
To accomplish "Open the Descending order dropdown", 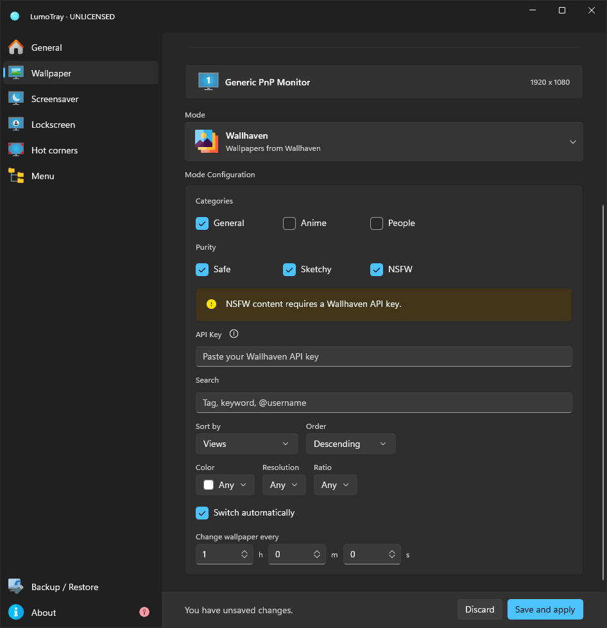I will pos(351,444).
